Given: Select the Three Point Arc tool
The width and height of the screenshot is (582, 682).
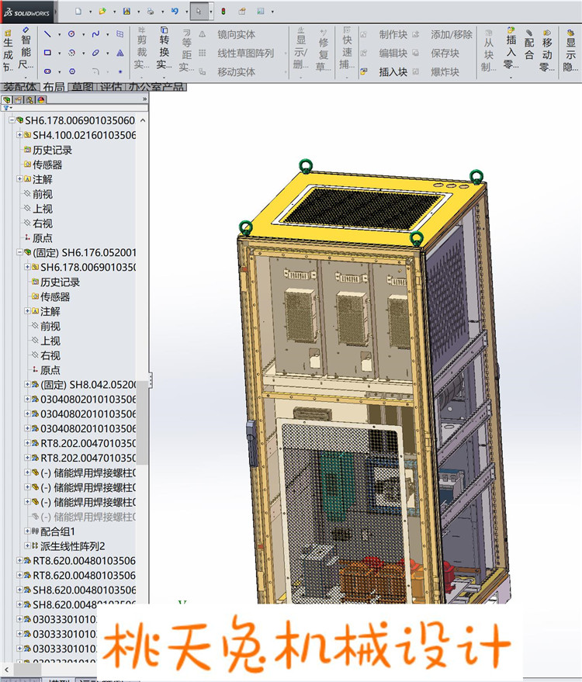Looking at the screenshot, I should point(71,53).
